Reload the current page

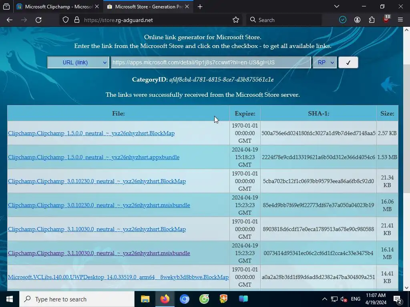tap(38, 20)
